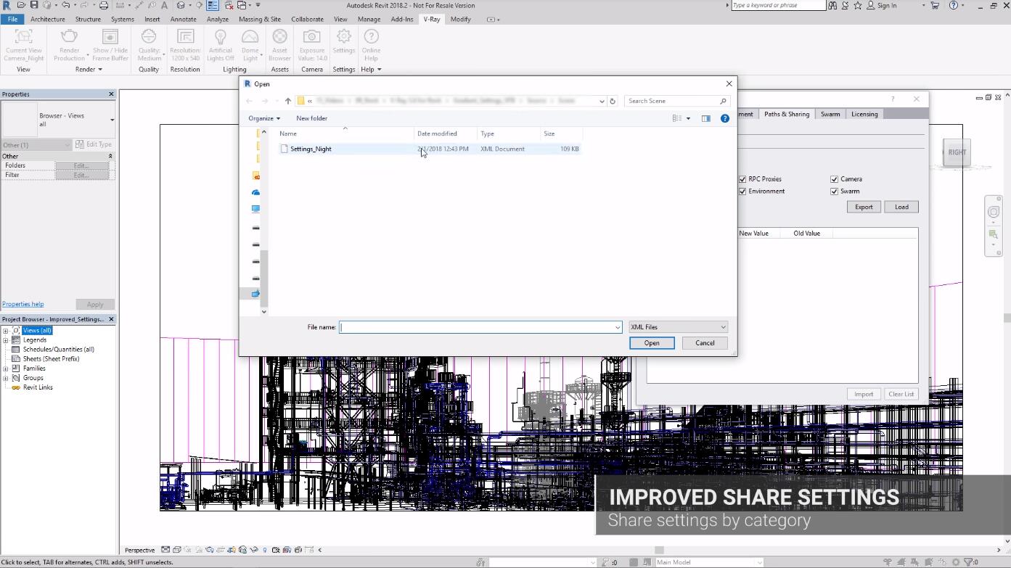This screenshot has width=1011, height=568.
Task: Expand the Families tree node
Action: [6, 369]
